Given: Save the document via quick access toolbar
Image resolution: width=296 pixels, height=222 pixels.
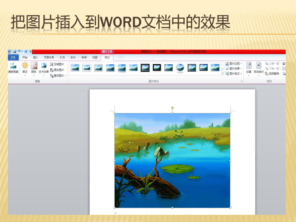Looking at the screenshot, I should pyautogui.click(x=14, y=51).
